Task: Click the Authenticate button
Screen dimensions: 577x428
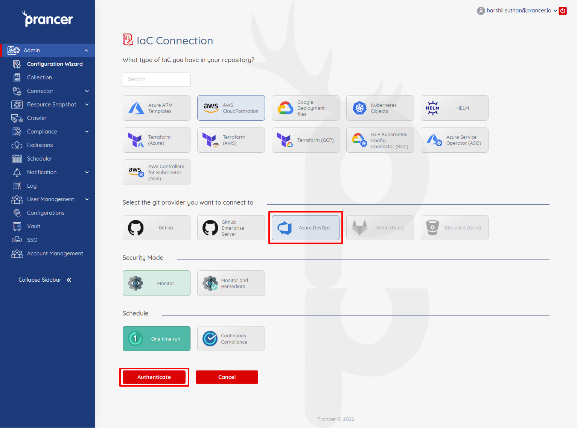Action: click(x=154, y=377)
